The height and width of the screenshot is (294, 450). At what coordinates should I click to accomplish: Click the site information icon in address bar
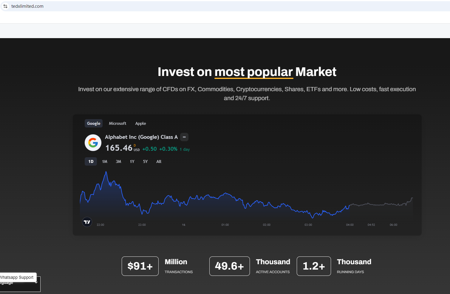tap(5, 6)
